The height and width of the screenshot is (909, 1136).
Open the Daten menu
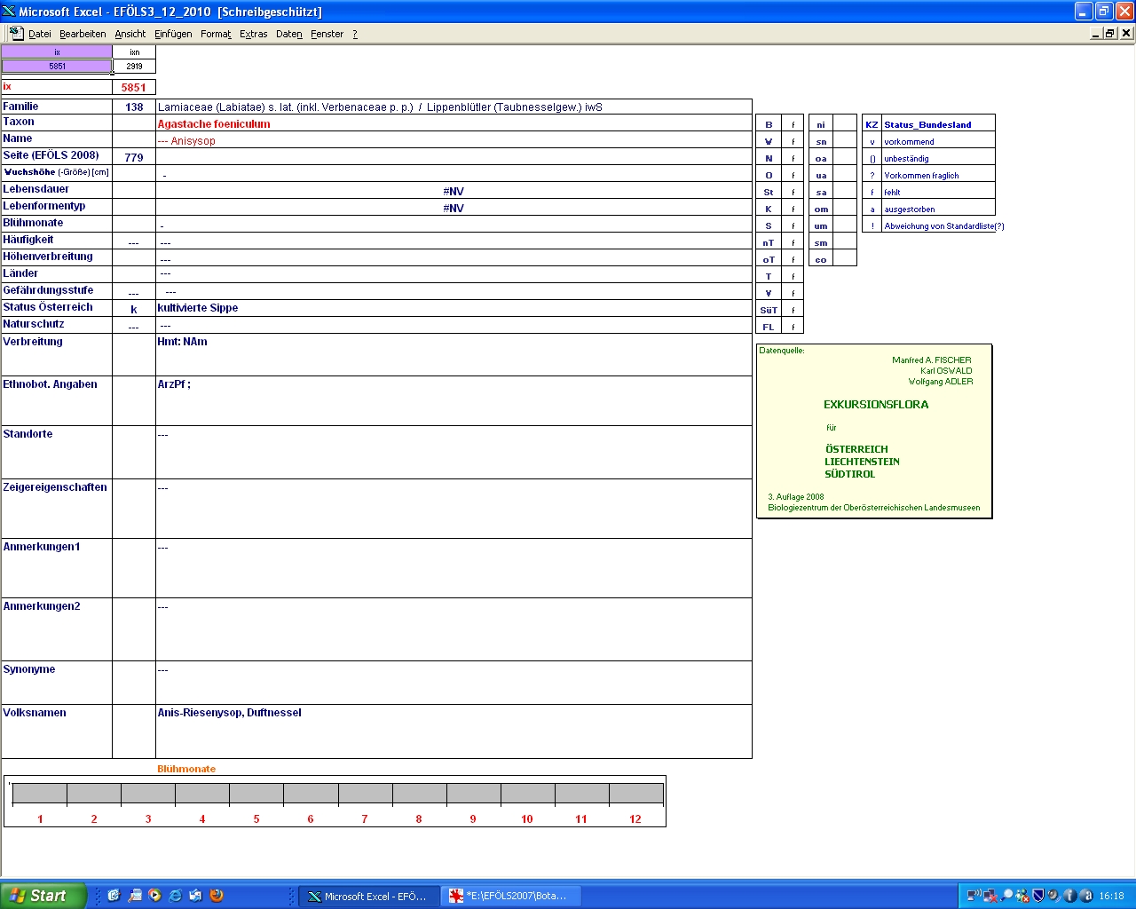click(288, 34)
